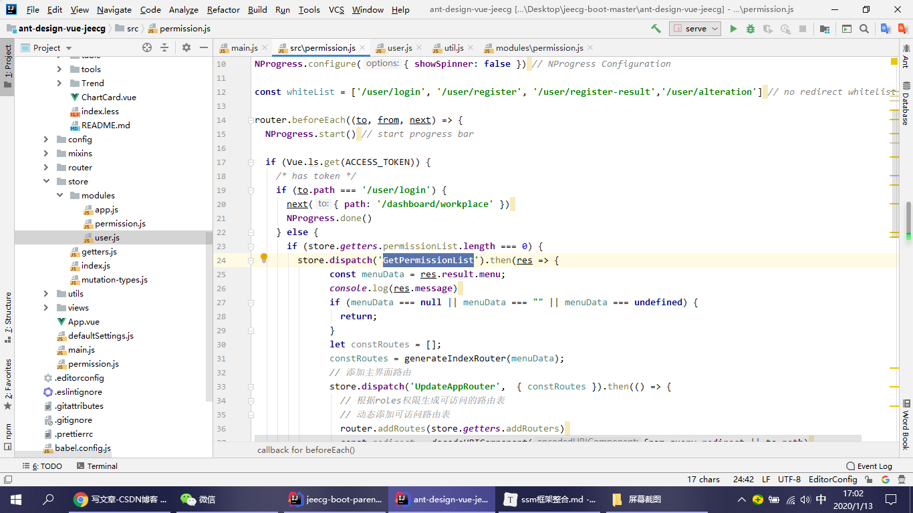Open the Project view selector dropdown
This screenshot has height=513, width=913.
click(x=46, y=47)
